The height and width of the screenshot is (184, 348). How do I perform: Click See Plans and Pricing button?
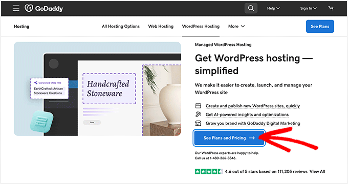pyautogui.click(x=229, y=138)
